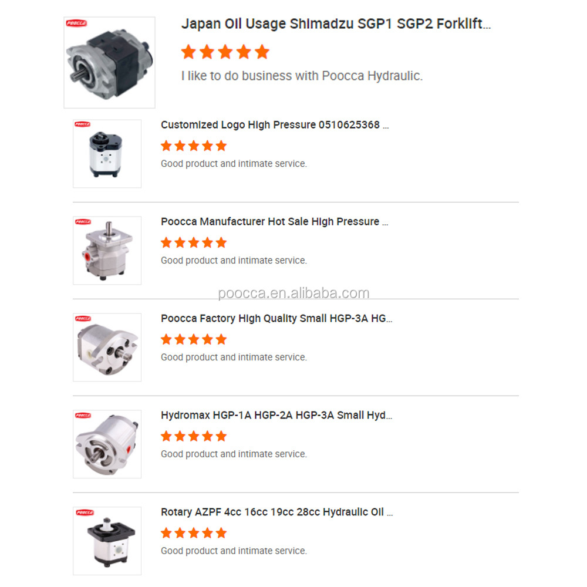Click Hydromax HGP-1A HGP-2A HGP-3A title

276,415
